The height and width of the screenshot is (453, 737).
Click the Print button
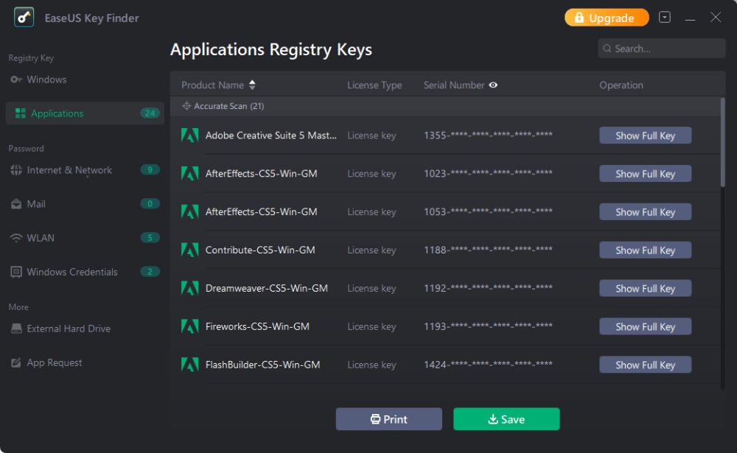tap(388, 419)
